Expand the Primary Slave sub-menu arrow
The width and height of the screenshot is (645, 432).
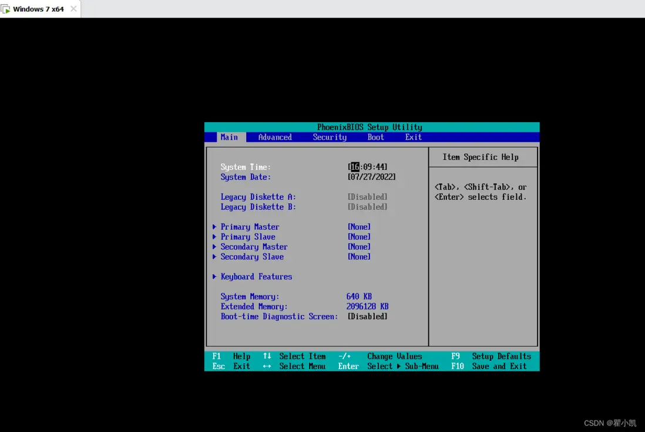(214, 236)
